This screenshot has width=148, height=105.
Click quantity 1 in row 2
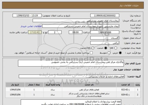point(34,95)
